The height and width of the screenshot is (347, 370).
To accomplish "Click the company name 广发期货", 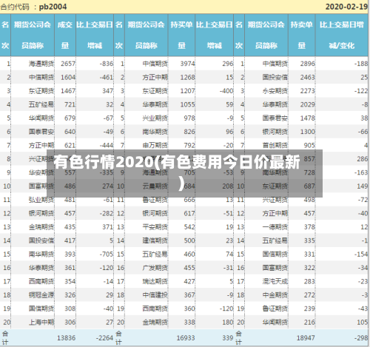I will [155, 268].
